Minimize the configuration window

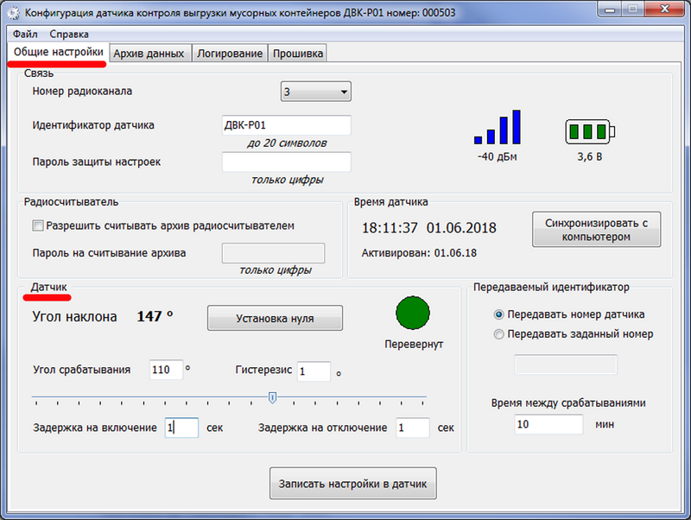(x=610, y=9)
